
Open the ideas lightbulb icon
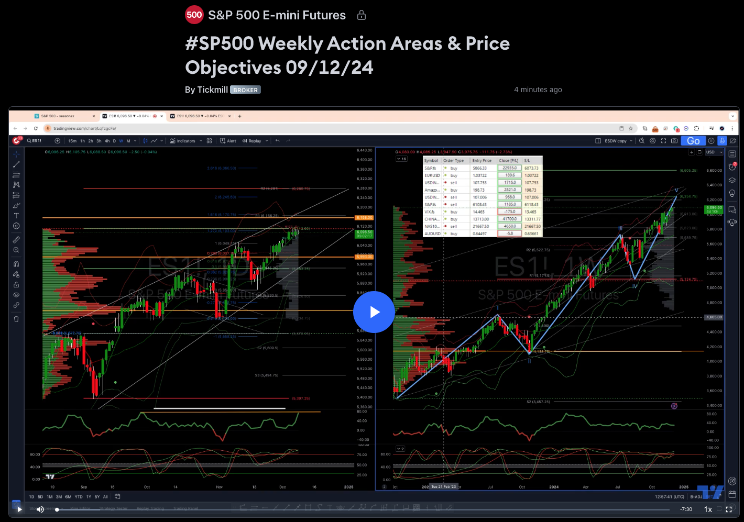pyautogui.click(x=732, y=193)
